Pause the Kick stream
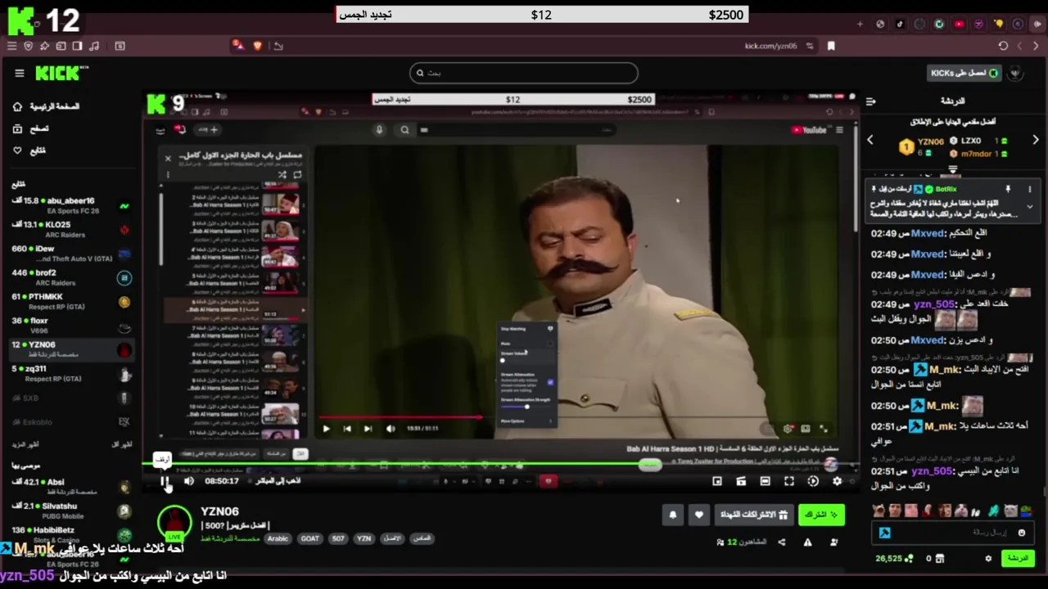Screen dimensions: 1048x589 (165, 482)
